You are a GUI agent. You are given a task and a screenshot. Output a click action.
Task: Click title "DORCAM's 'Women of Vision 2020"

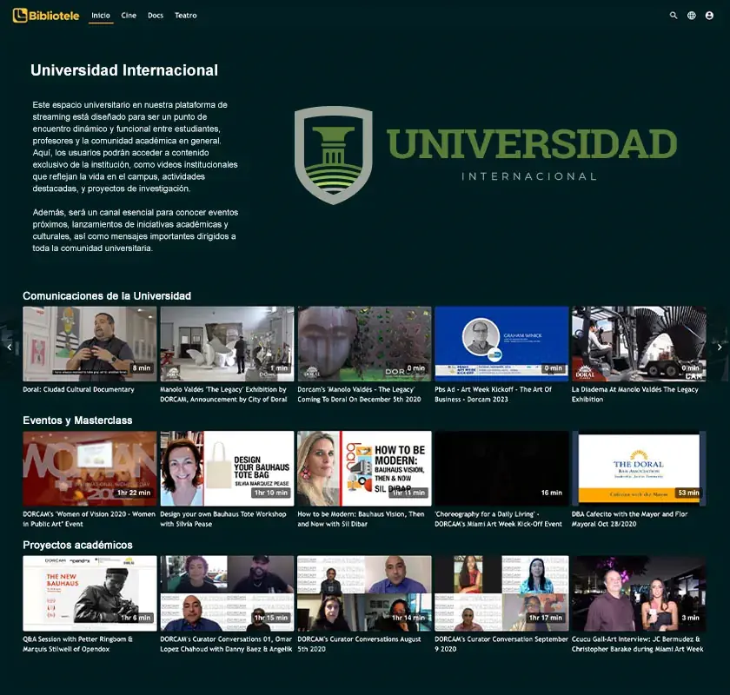(89, 519)
